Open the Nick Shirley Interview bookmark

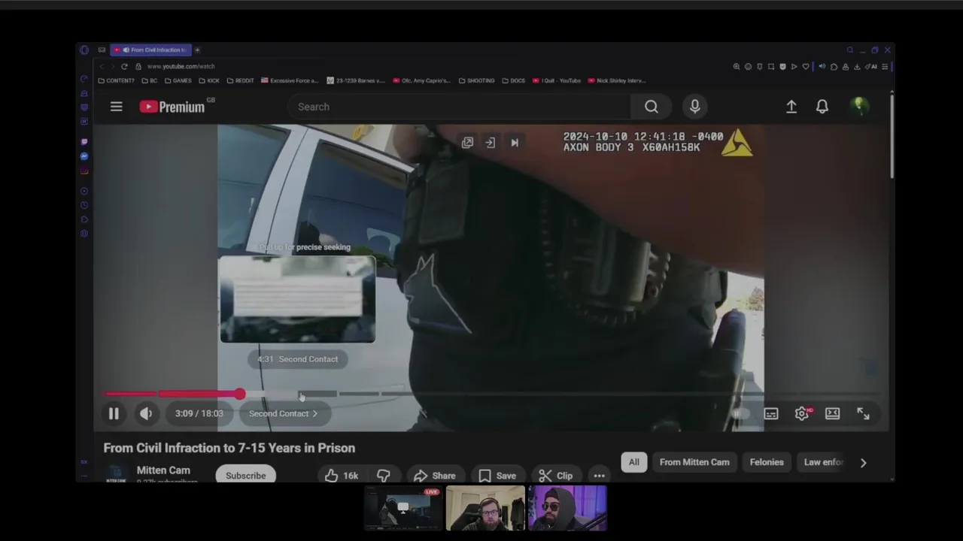[x=617, y=80]
